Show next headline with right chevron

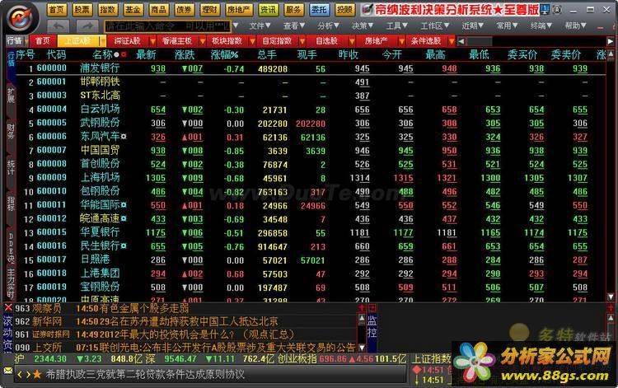[x=27, y=374]
